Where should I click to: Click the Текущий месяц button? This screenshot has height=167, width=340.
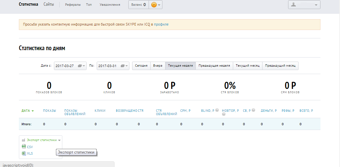[247, 66]
